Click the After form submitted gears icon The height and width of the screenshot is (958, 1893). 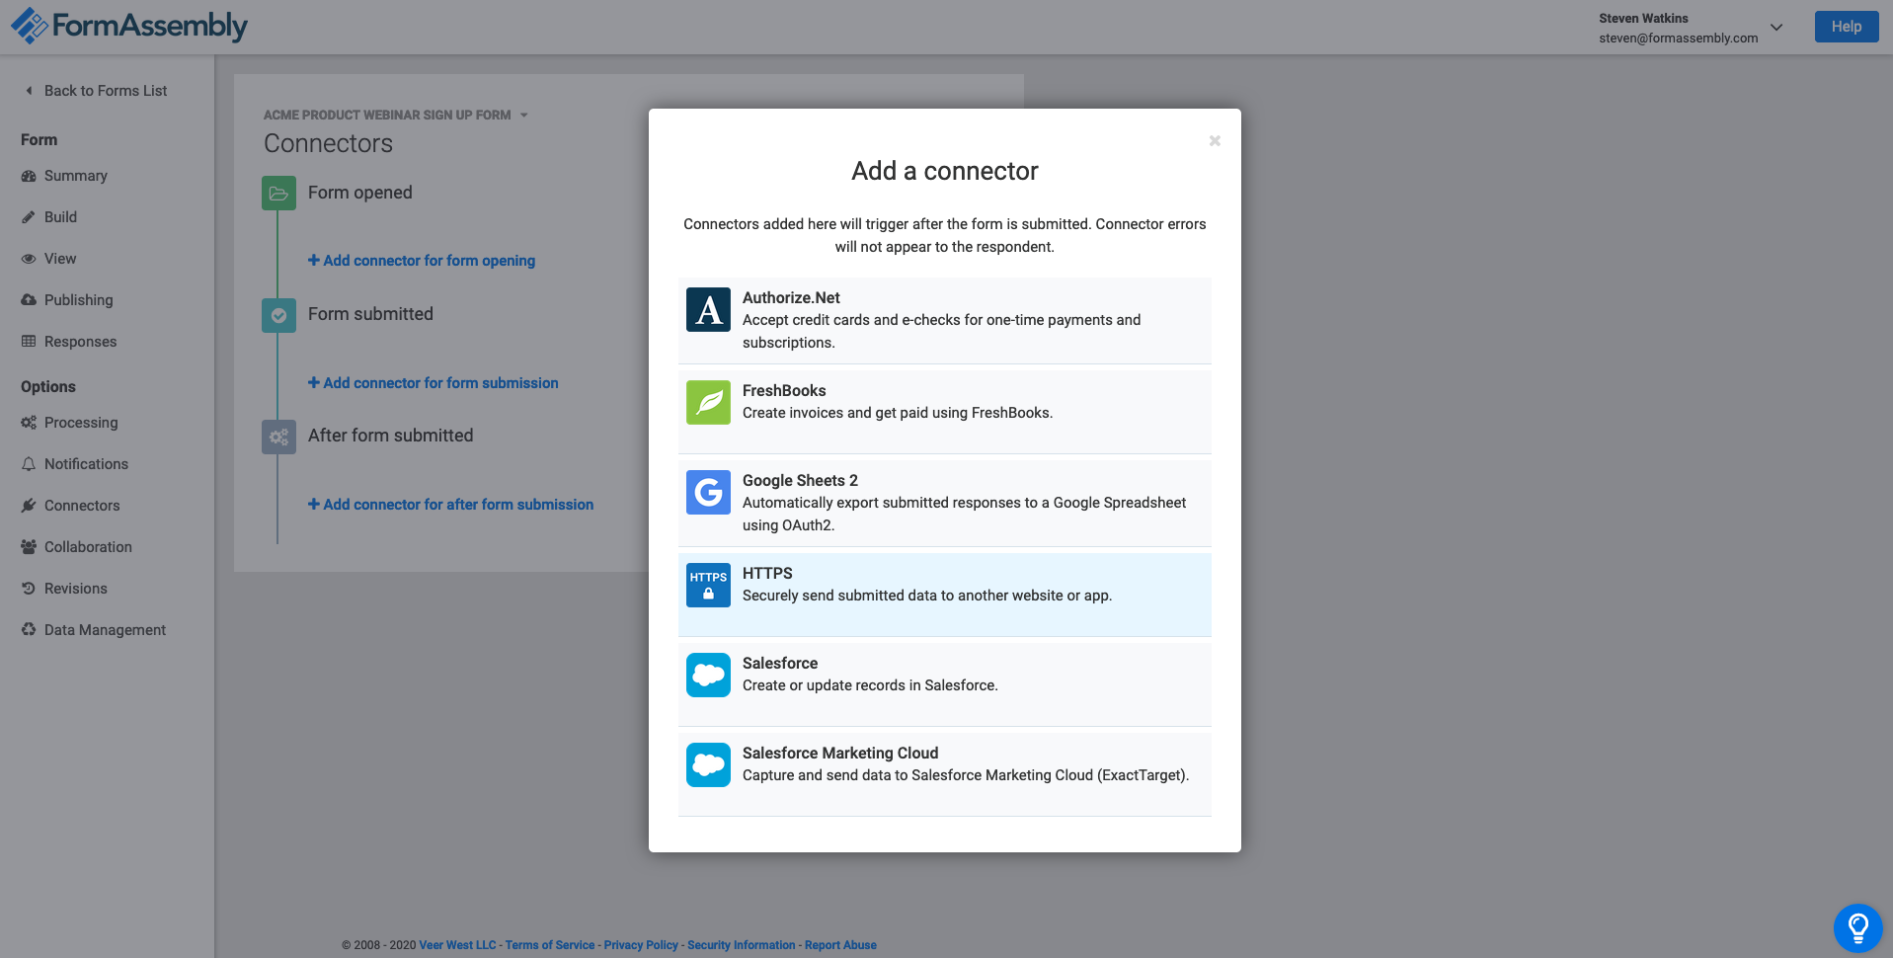(278, 437)
